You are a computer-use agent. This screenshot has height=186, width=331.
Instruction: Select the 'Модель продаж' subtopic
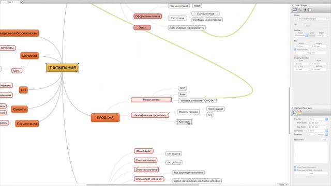(x=188, y=112)
